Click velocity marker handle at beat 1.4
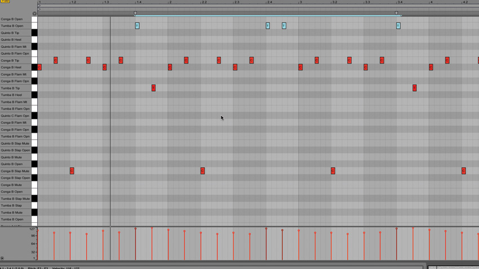The image size is (479, 269). pos(135,228)
